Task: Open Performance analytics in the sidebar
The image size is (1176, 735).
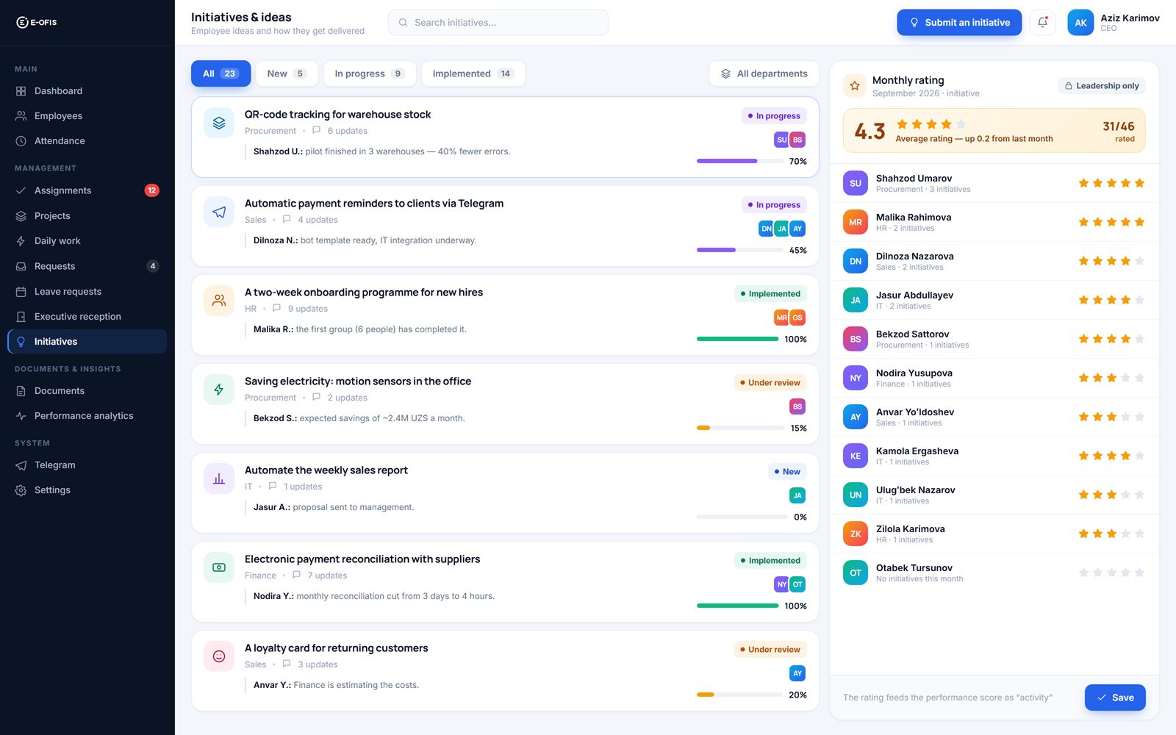Action: [x=87, y=416]
